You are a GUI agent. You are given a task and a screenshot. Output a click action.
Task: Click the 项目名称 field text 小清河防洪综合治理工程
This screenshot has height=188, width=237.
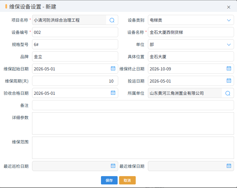(57, 20)
